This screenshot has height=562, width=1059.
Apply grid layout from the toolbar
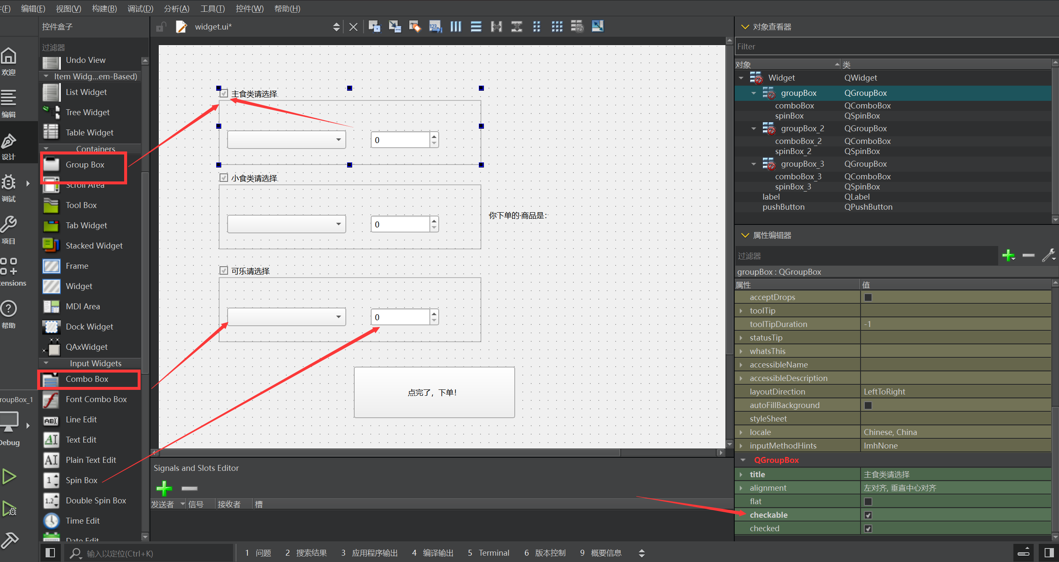click(x=557, y=27)
